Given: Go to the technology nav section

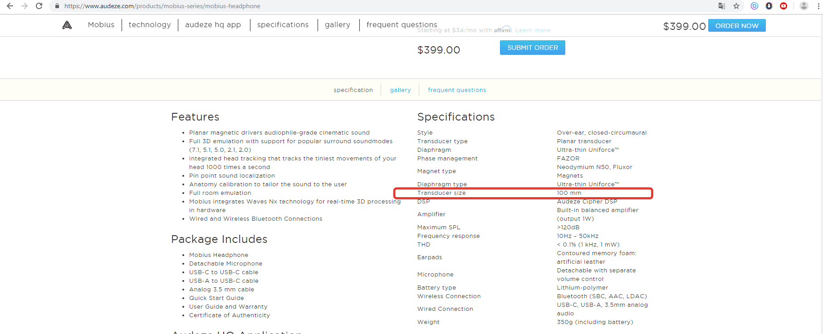Looking at the screenshot, I should click(x=150, y=25).
